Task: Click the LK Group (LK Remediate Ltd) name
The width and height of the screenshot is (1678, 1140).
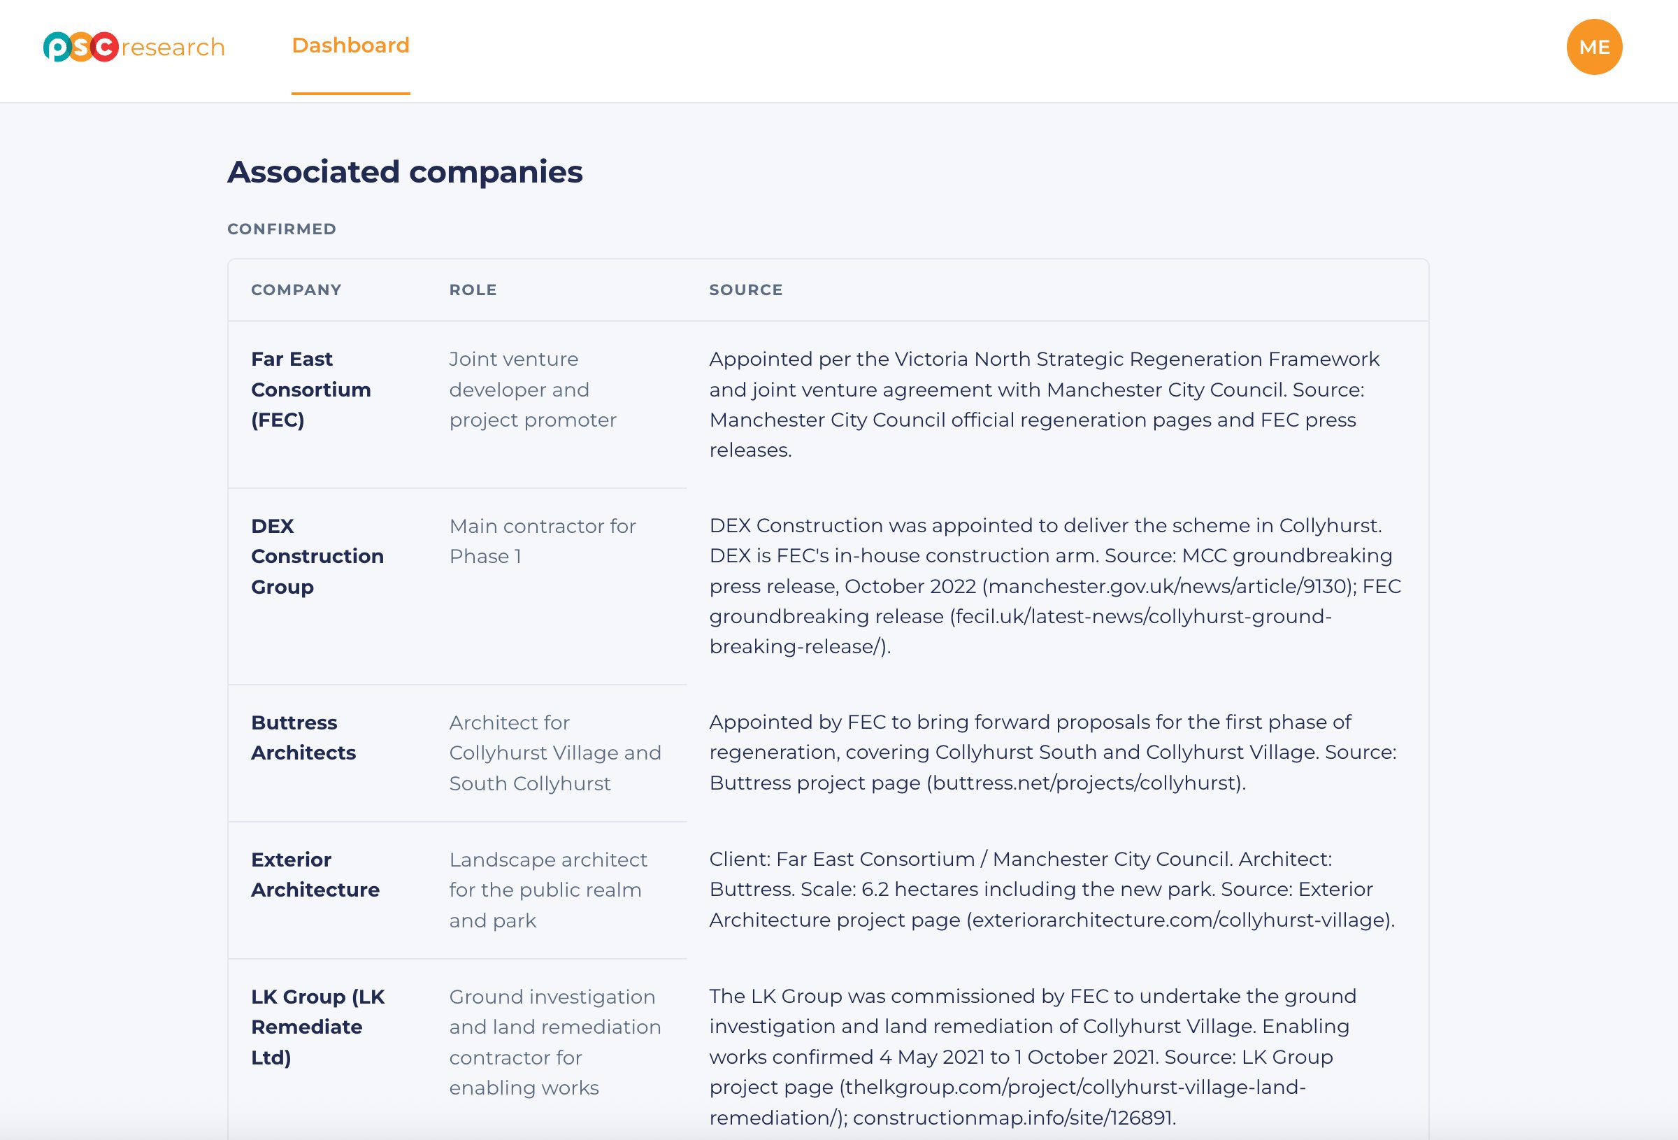Action: [318, 1027]
